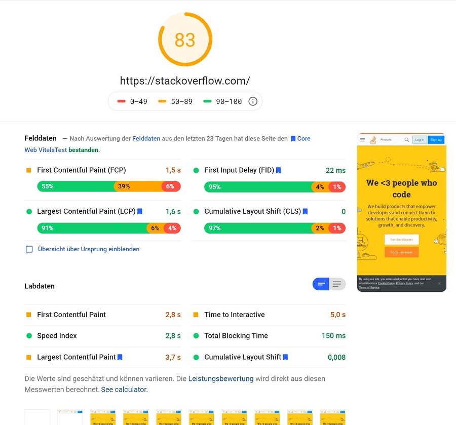Open the Leistungsbewertung link
This screenshot has width=456, height=425.
click(221, 379)
